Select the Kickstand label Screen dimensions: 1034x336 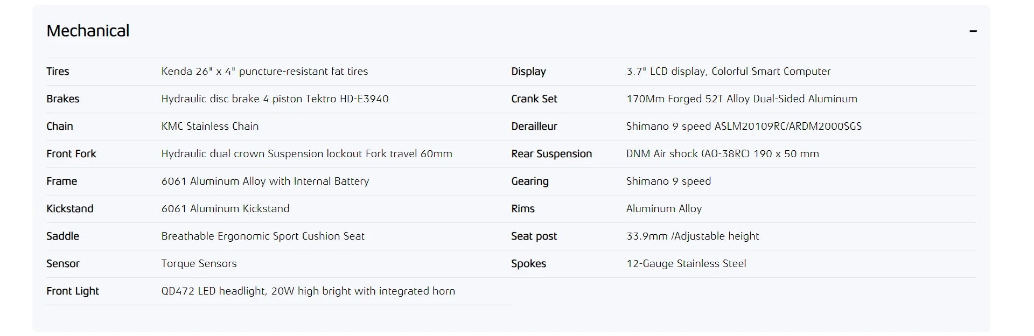point(70,208)
